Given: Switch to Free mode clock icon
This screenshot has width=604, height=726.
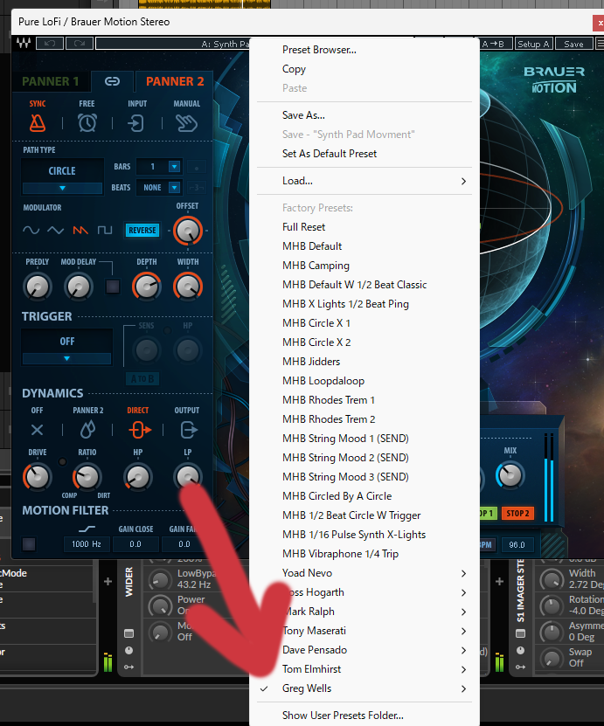Looking at the screenshot, I should coord(87,122).
